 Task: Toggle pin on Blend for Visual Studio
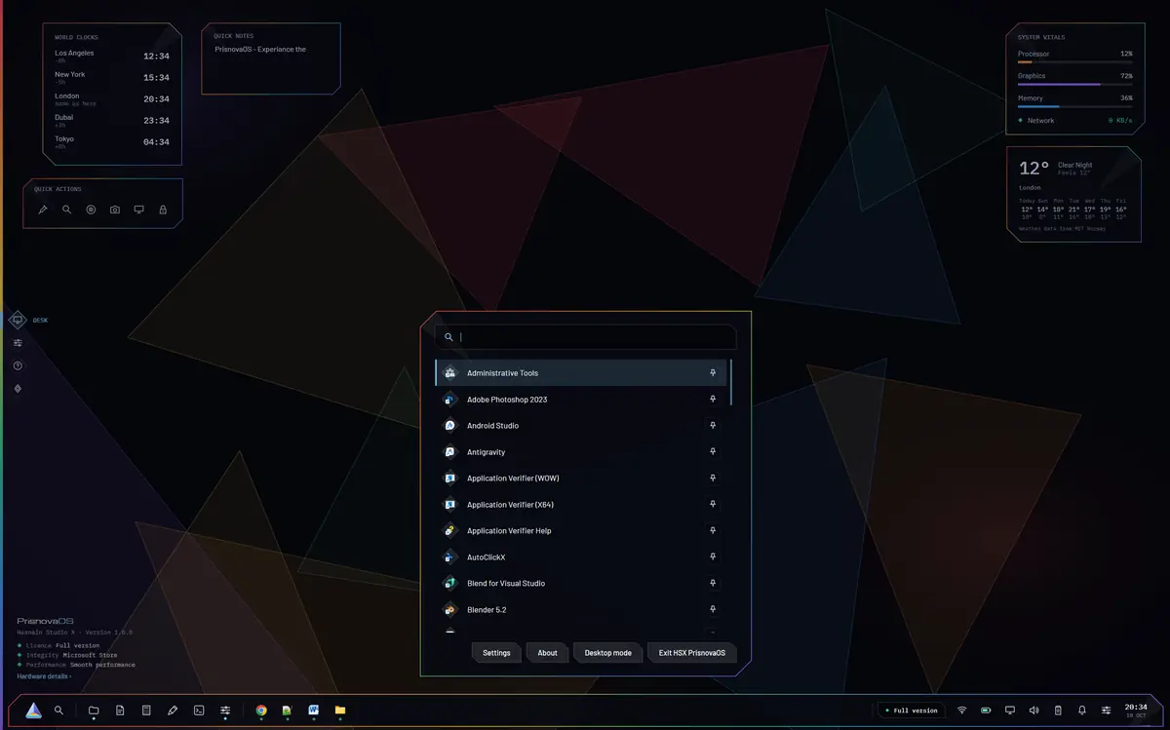pyautogui.click(x=713, y=583)
